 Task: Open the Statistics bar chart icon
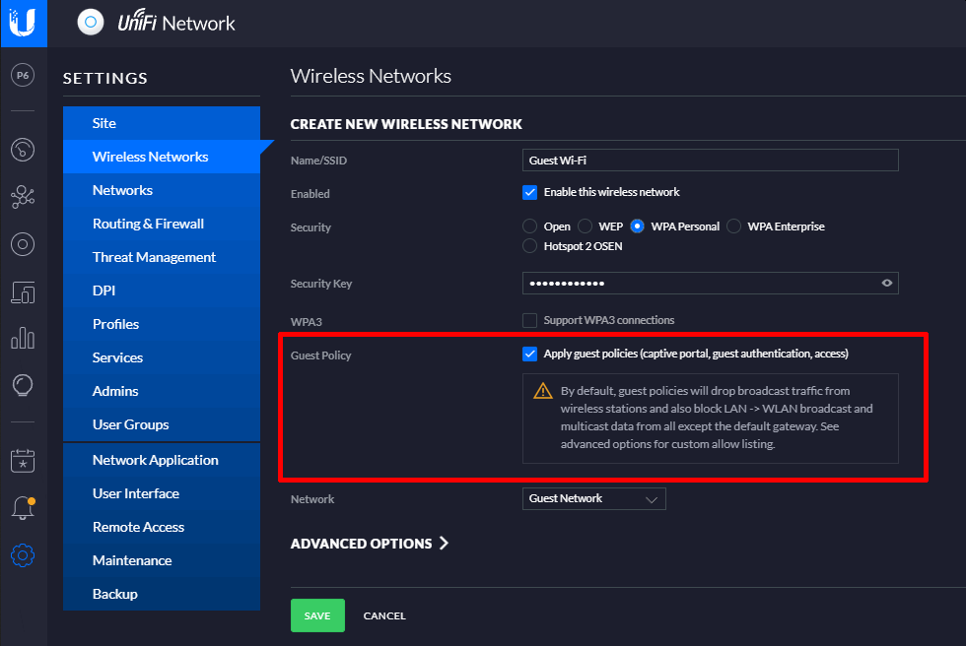tap(23, 338)
